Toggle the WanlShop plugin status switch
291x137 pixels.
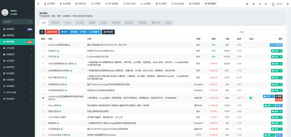tap(251, 98)
